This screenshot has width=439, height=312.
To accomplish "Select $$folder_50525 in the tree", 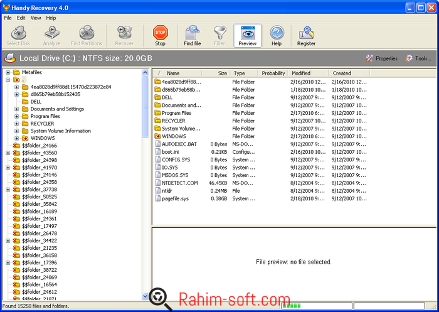I will (40, 196).
